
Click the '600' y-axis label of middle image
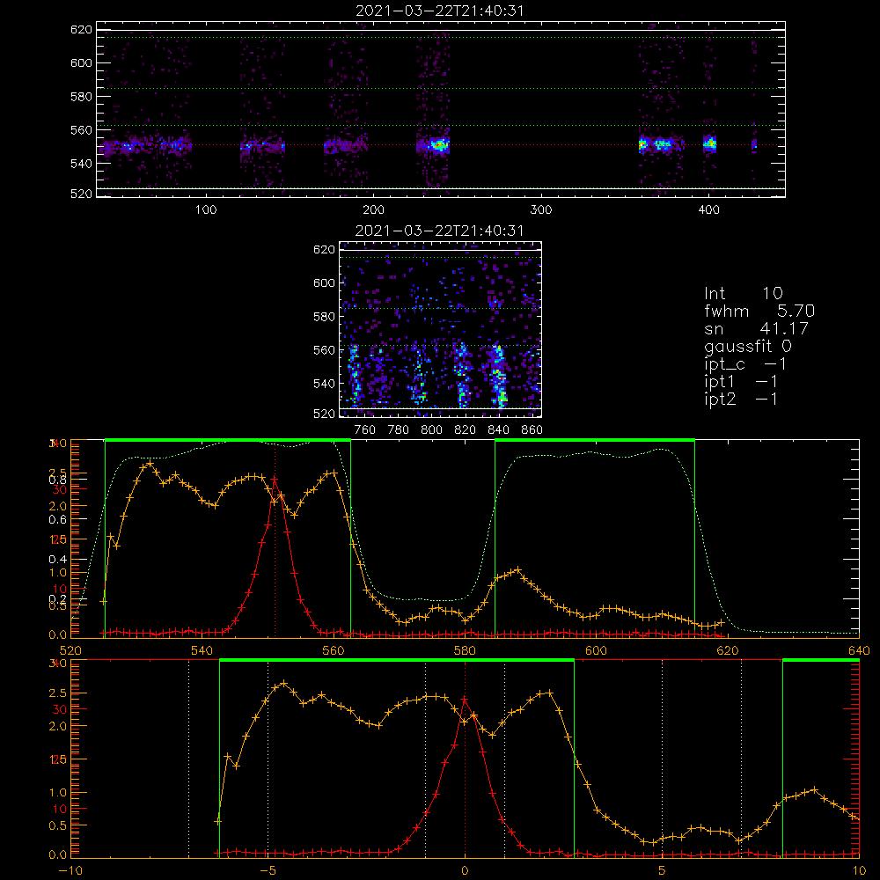coord(324,282)
